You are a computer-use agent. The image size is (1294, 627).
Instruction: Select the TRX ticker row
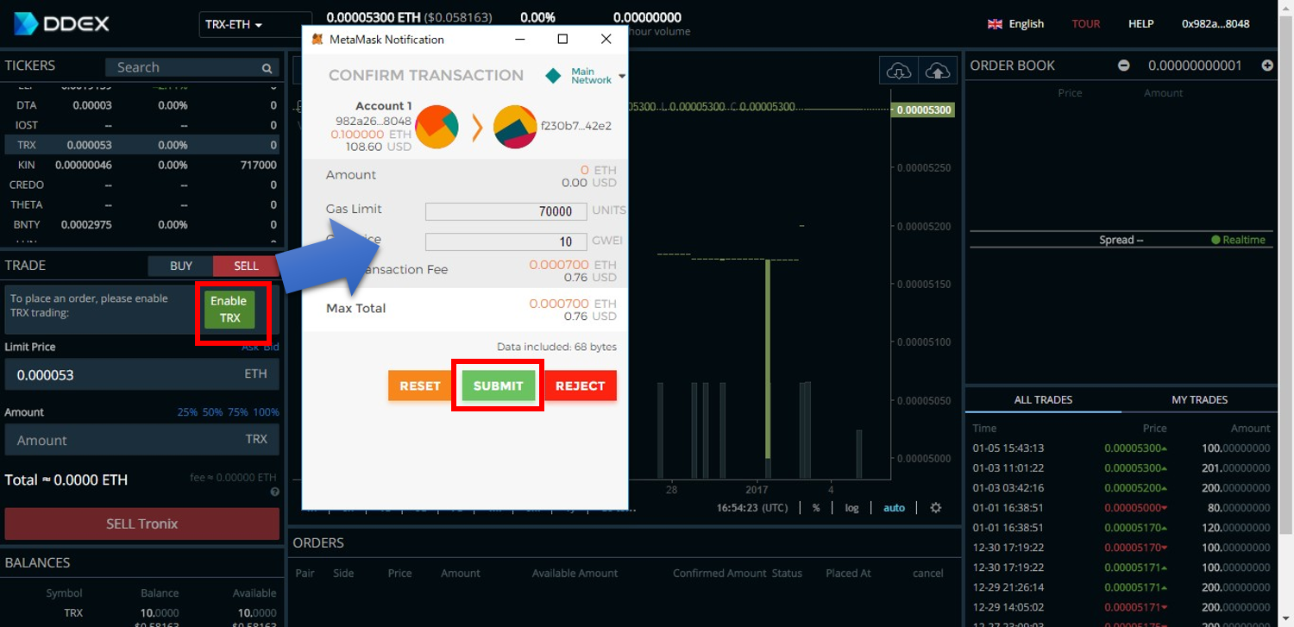(141, 145)
